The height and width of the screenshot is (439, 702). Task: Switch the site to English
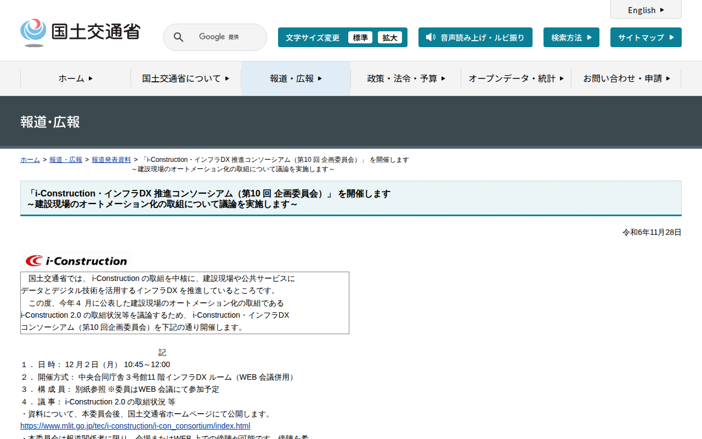coord(646,10)
